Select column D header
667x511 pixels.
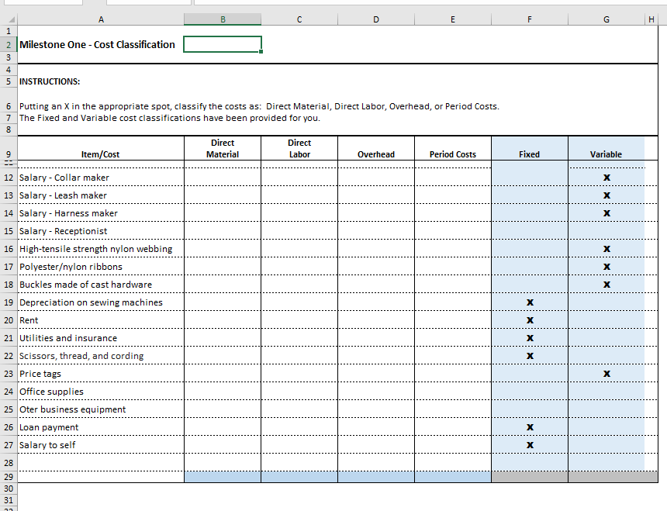point(376,19)
